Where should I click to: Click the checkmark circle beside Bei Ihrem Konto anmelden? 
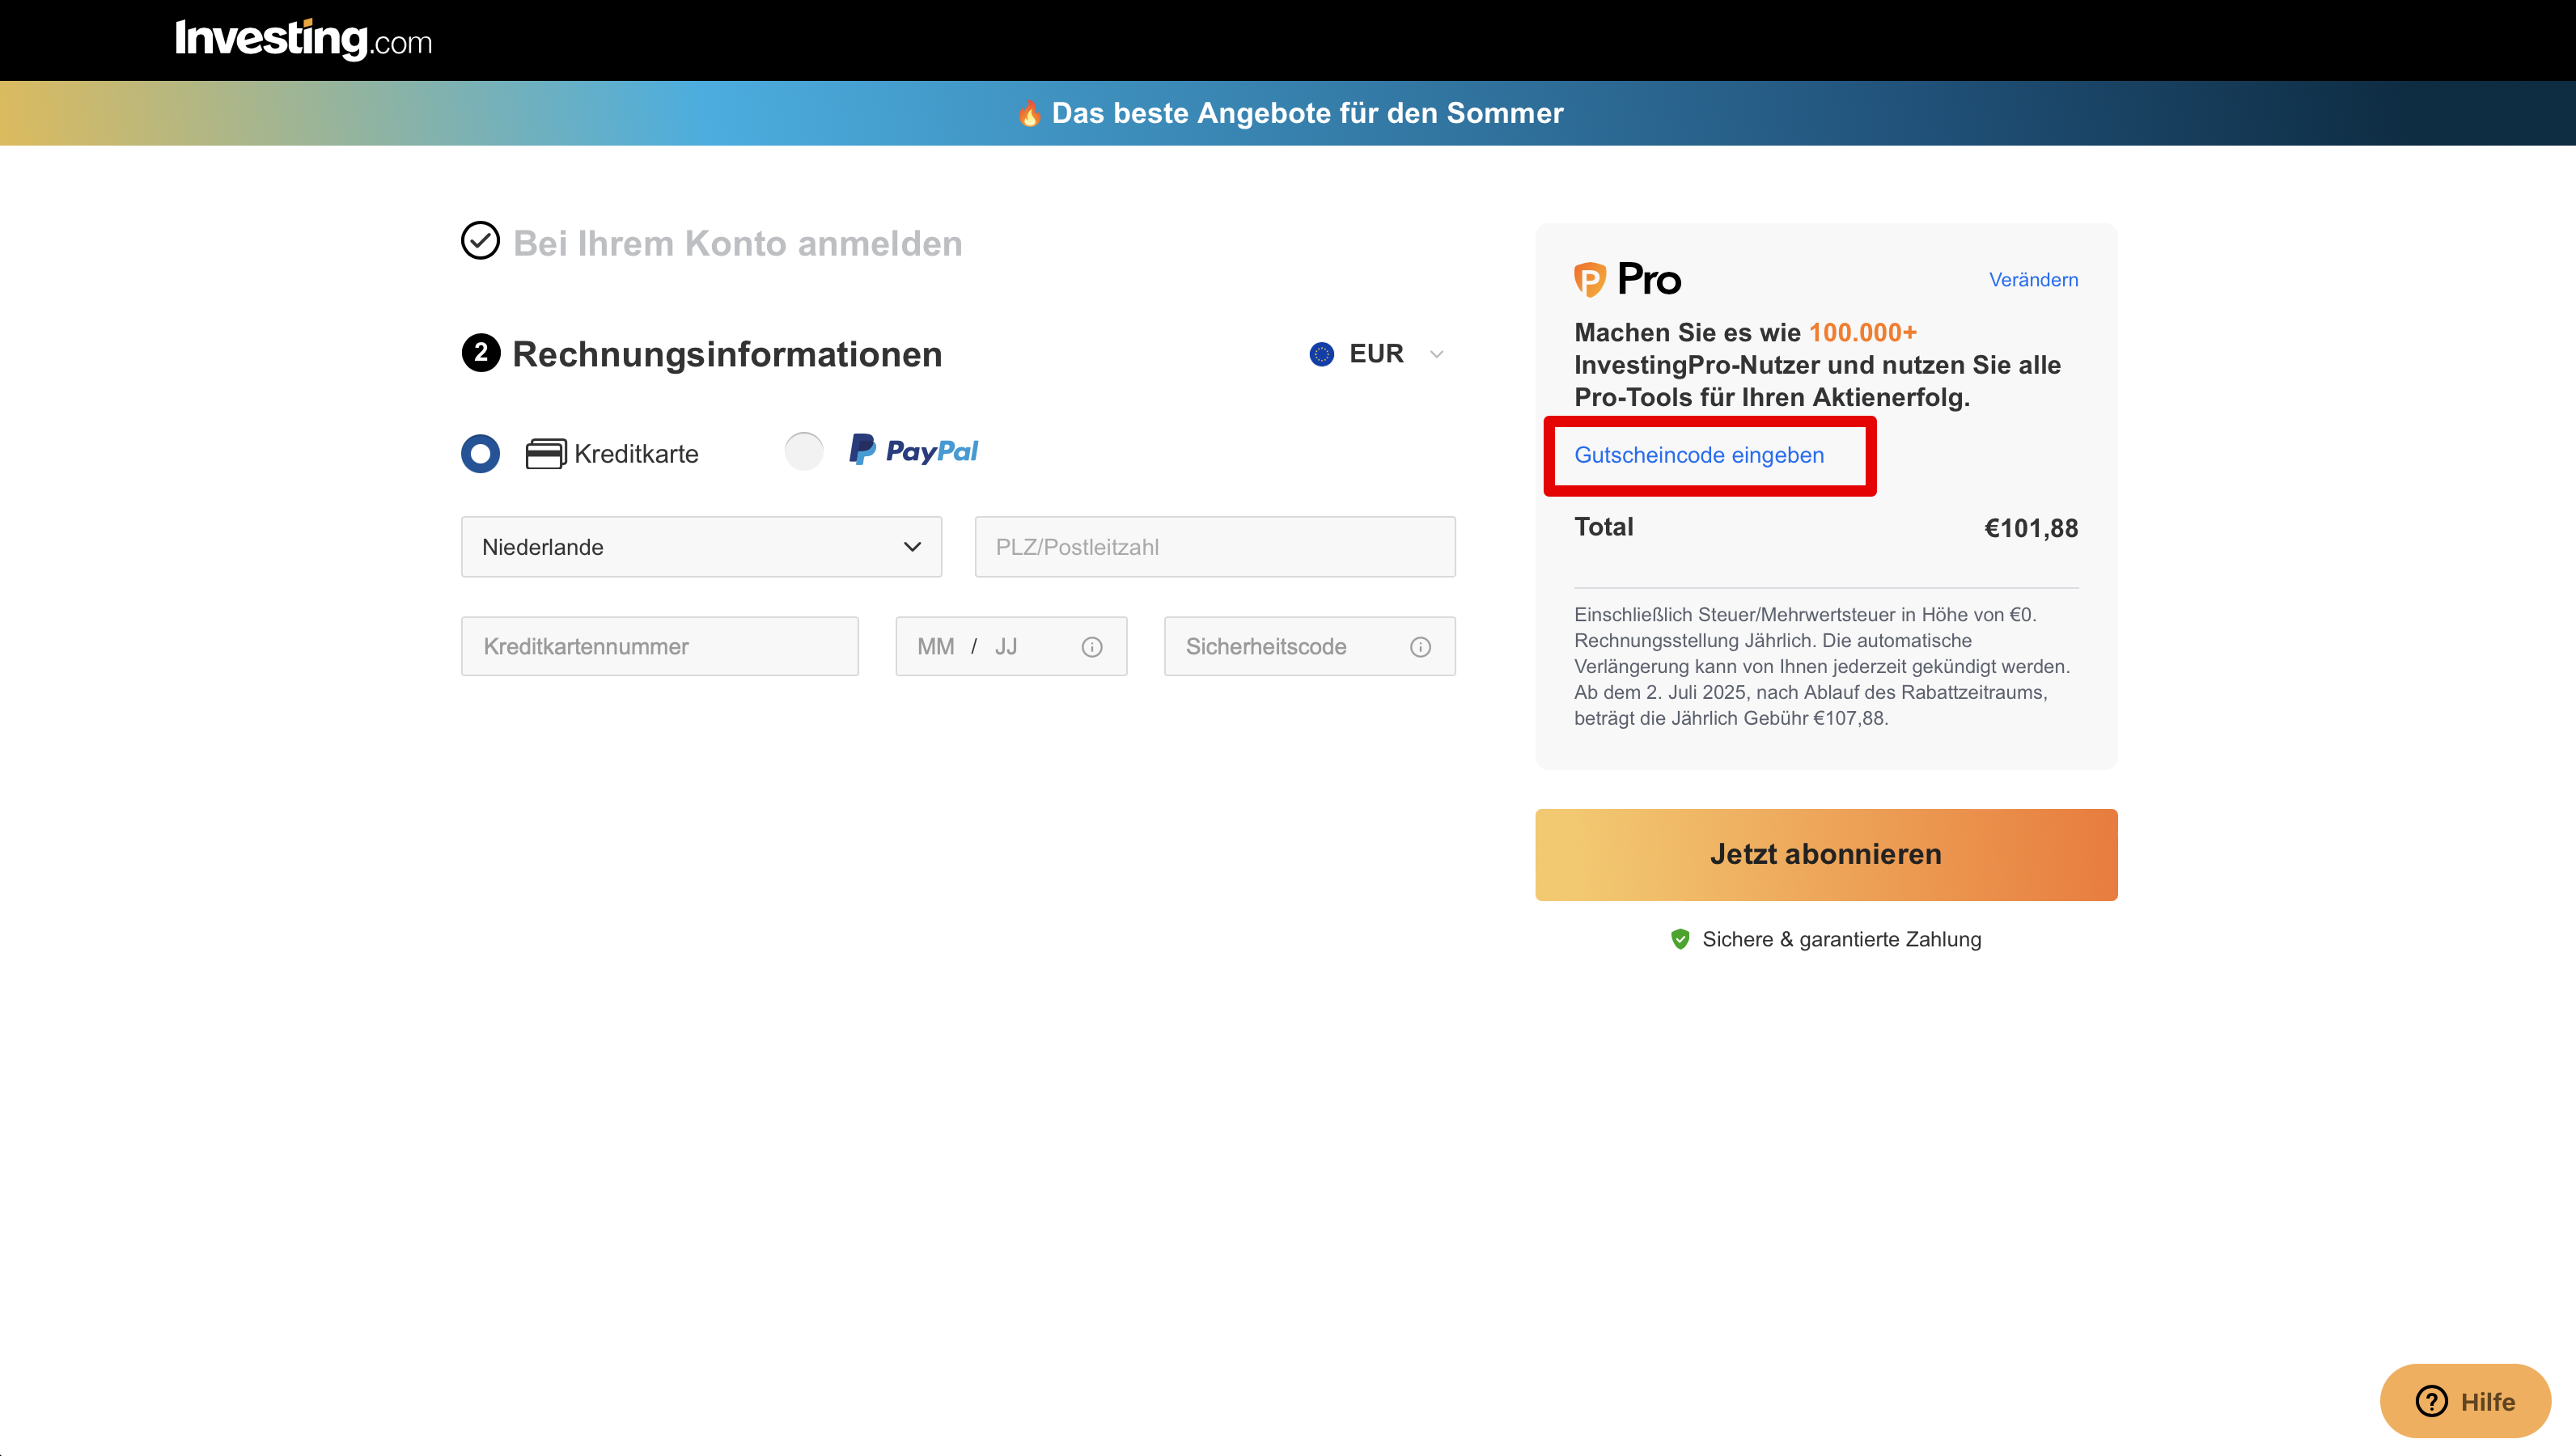coord(480,241)
